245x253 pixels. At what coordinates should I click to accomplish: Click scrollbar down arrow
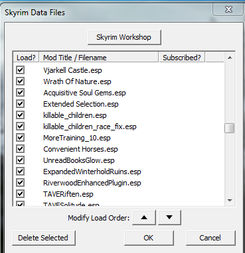[230, 201]
